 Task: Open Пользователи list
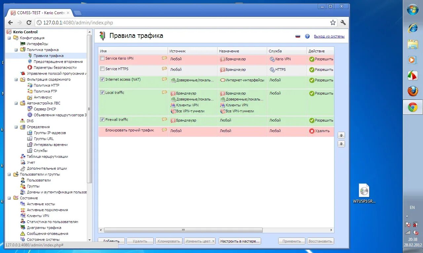click(x=39, y=180)
